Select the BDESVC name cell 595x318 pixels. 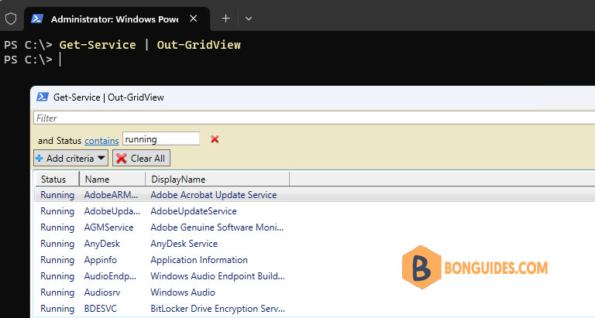click(100, 309)
